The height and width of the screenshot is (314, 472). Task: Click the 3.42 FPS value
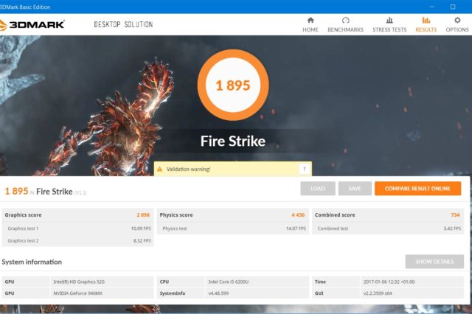pyautogui.click(x=452, y=228)
